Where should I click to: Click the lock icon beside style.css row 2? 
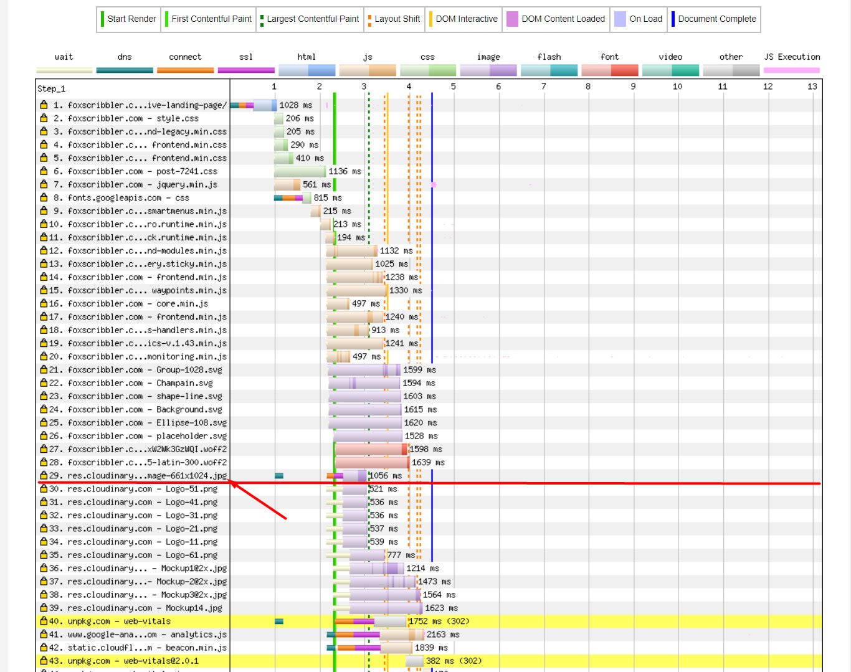click(x=44, y=118)
